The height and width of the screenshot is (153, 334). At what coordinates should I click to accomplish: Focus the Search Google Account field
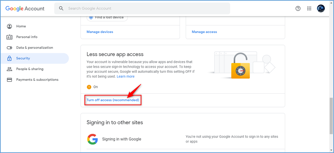[x=145, y=8]
